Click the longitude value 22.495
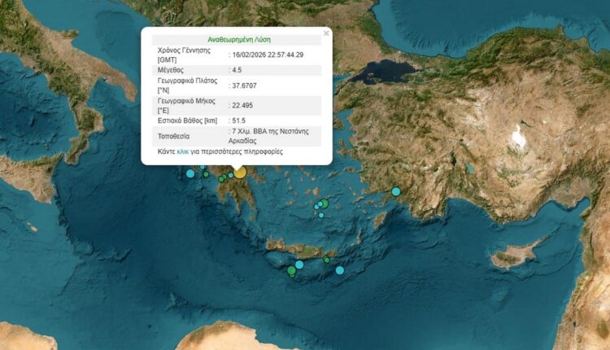 click(x=244, y=105)
